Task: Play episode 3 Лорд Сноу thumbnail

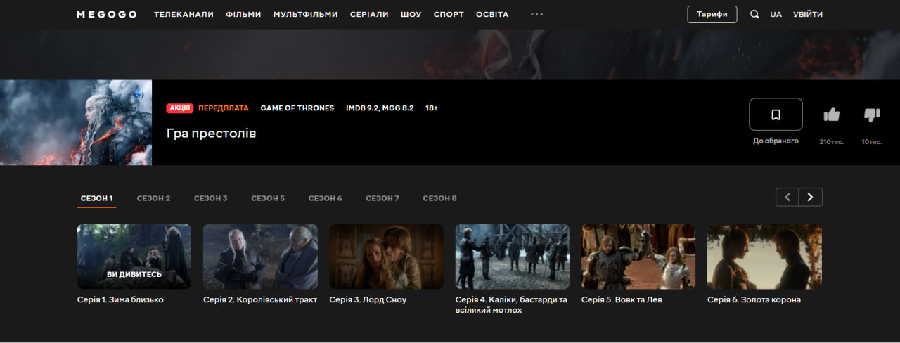Action: point(386,257)
